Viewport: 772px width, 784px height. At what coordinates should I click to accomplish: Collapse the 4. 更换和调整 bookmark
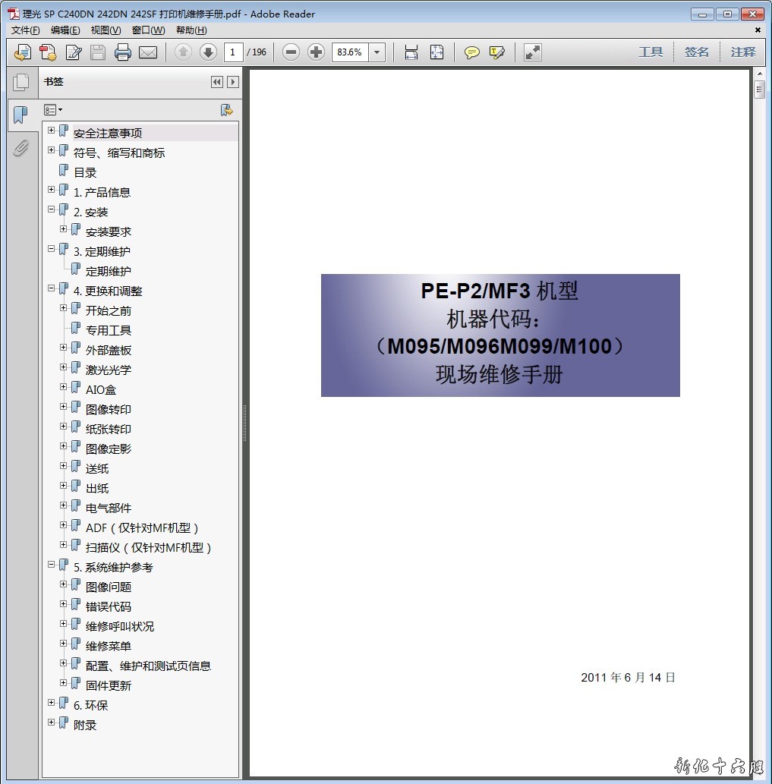51,288
